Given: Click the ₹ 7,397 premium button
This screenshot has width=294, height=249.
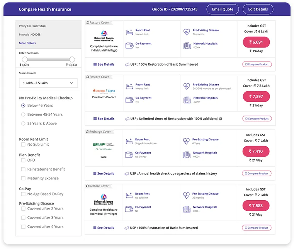Looking at the screenshot, I should [257, 97].
